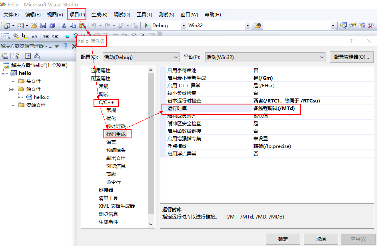377x246 pixels.
Task: Click the Navigate Backward icon
Action: [x=122, y=26]
